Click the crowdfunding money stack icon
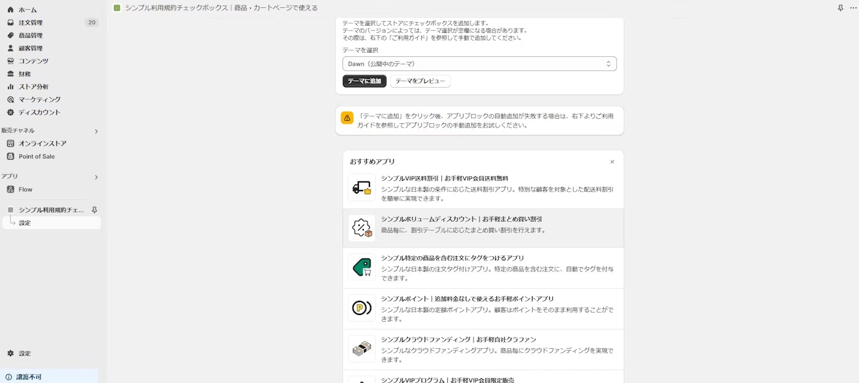 (x=361, y=349)
